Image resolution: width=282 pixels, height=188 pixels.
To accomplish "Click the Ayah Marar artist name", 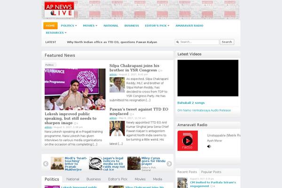I will (214, 141).
